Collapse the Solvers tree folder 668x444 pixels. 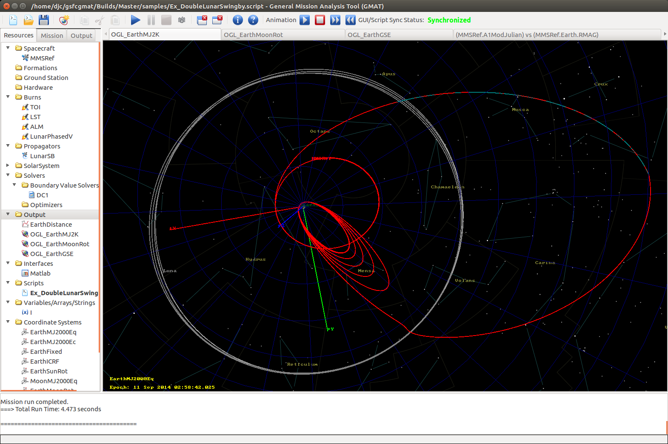click(x=8, y=175)
